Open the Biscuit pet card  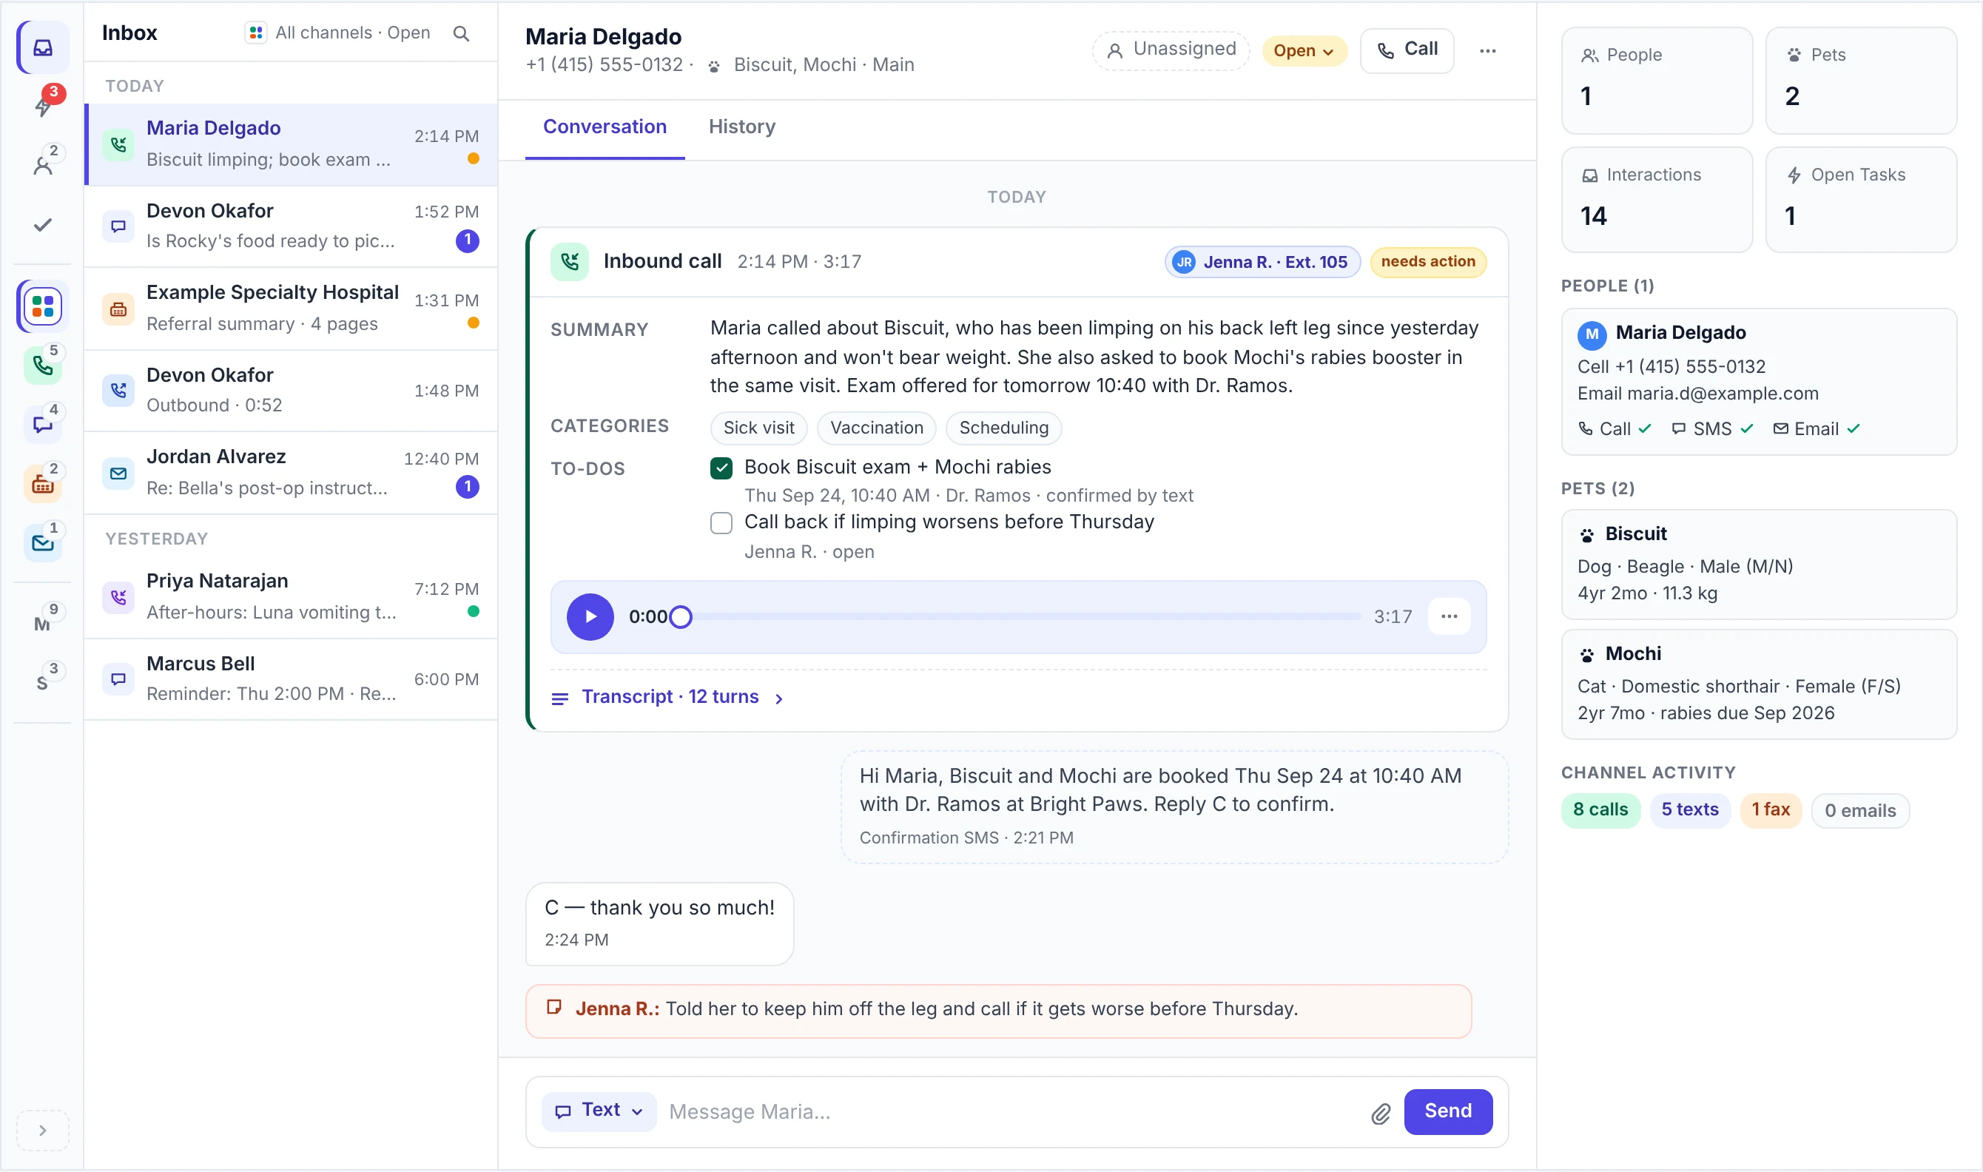tap(1759, 564)
